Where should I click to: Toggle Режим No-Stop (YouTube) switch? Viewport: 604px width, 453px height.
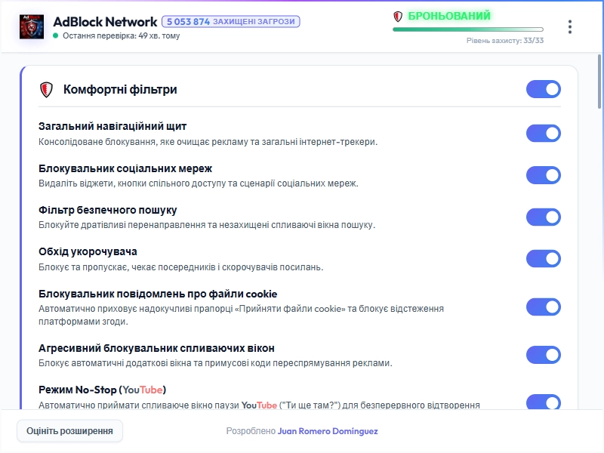543,402
